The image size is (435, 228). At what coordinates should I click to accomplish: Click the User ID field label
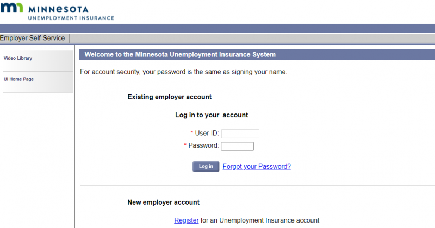pos(207,134)
